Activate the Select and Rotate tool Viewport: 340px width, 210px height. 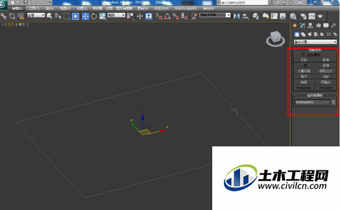pos(94,16)
